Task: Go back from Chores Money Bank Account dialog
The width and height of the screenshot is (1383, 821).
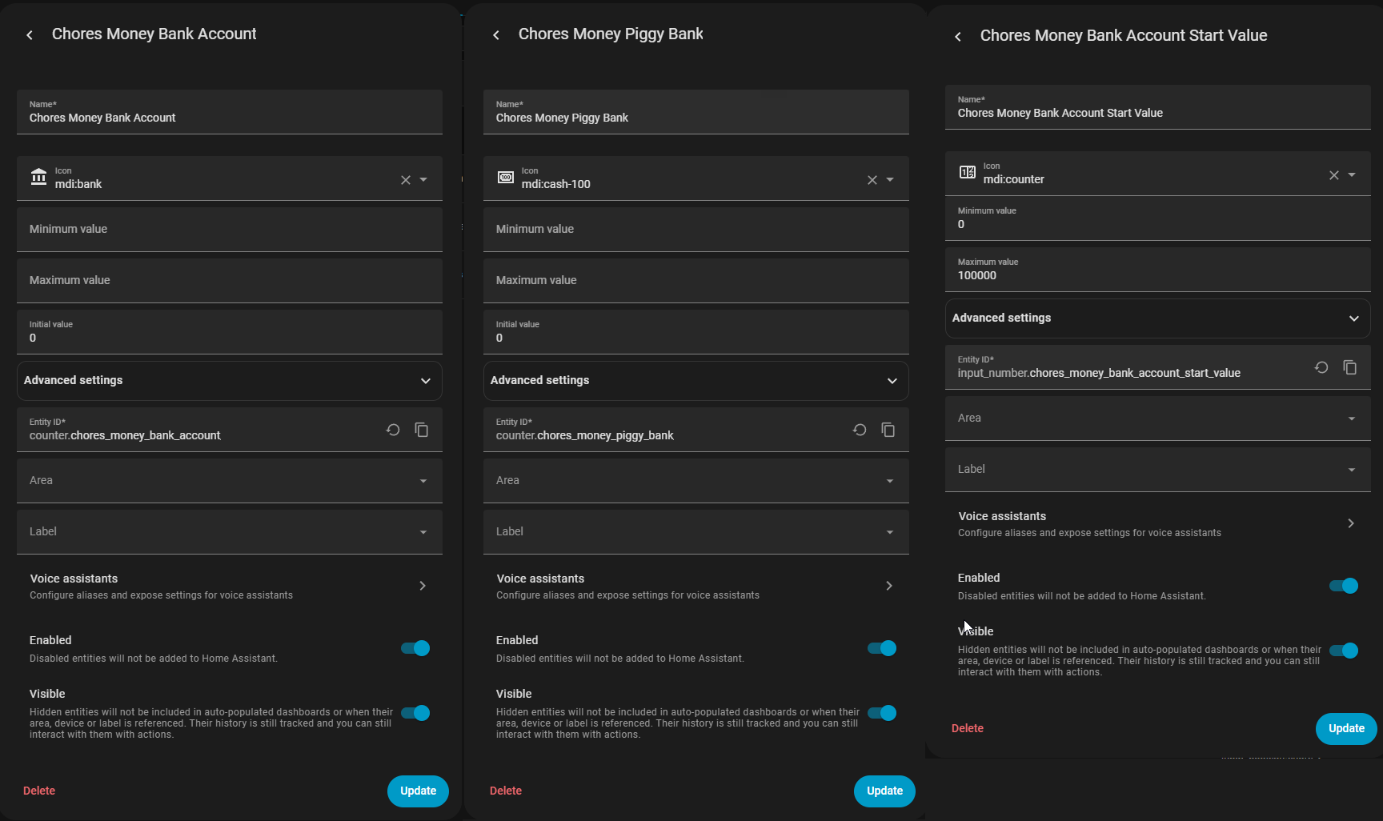Action: click(x=30, y=35)
